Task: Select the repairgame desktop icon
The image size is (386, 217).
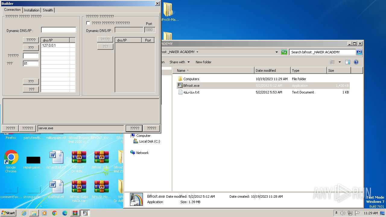Action: (x=33, y=162)
